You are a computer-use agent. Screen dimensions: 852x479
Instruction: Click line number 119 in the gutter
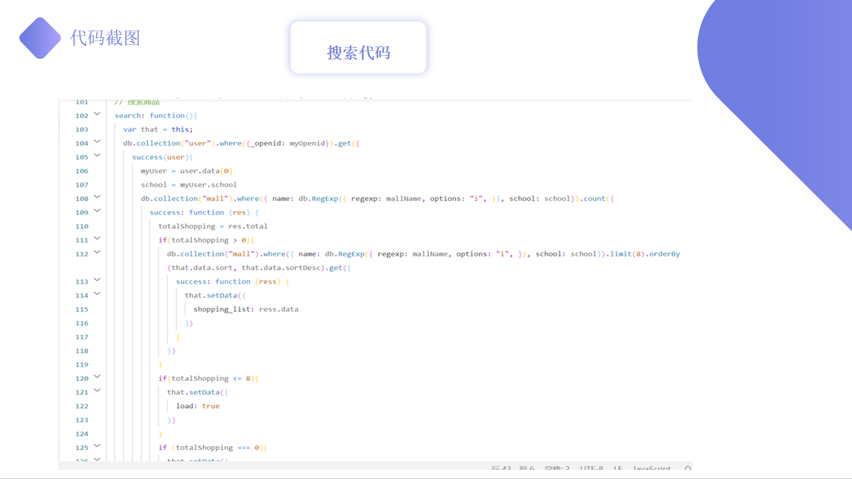pyautogui.click(x=82, y=365)
